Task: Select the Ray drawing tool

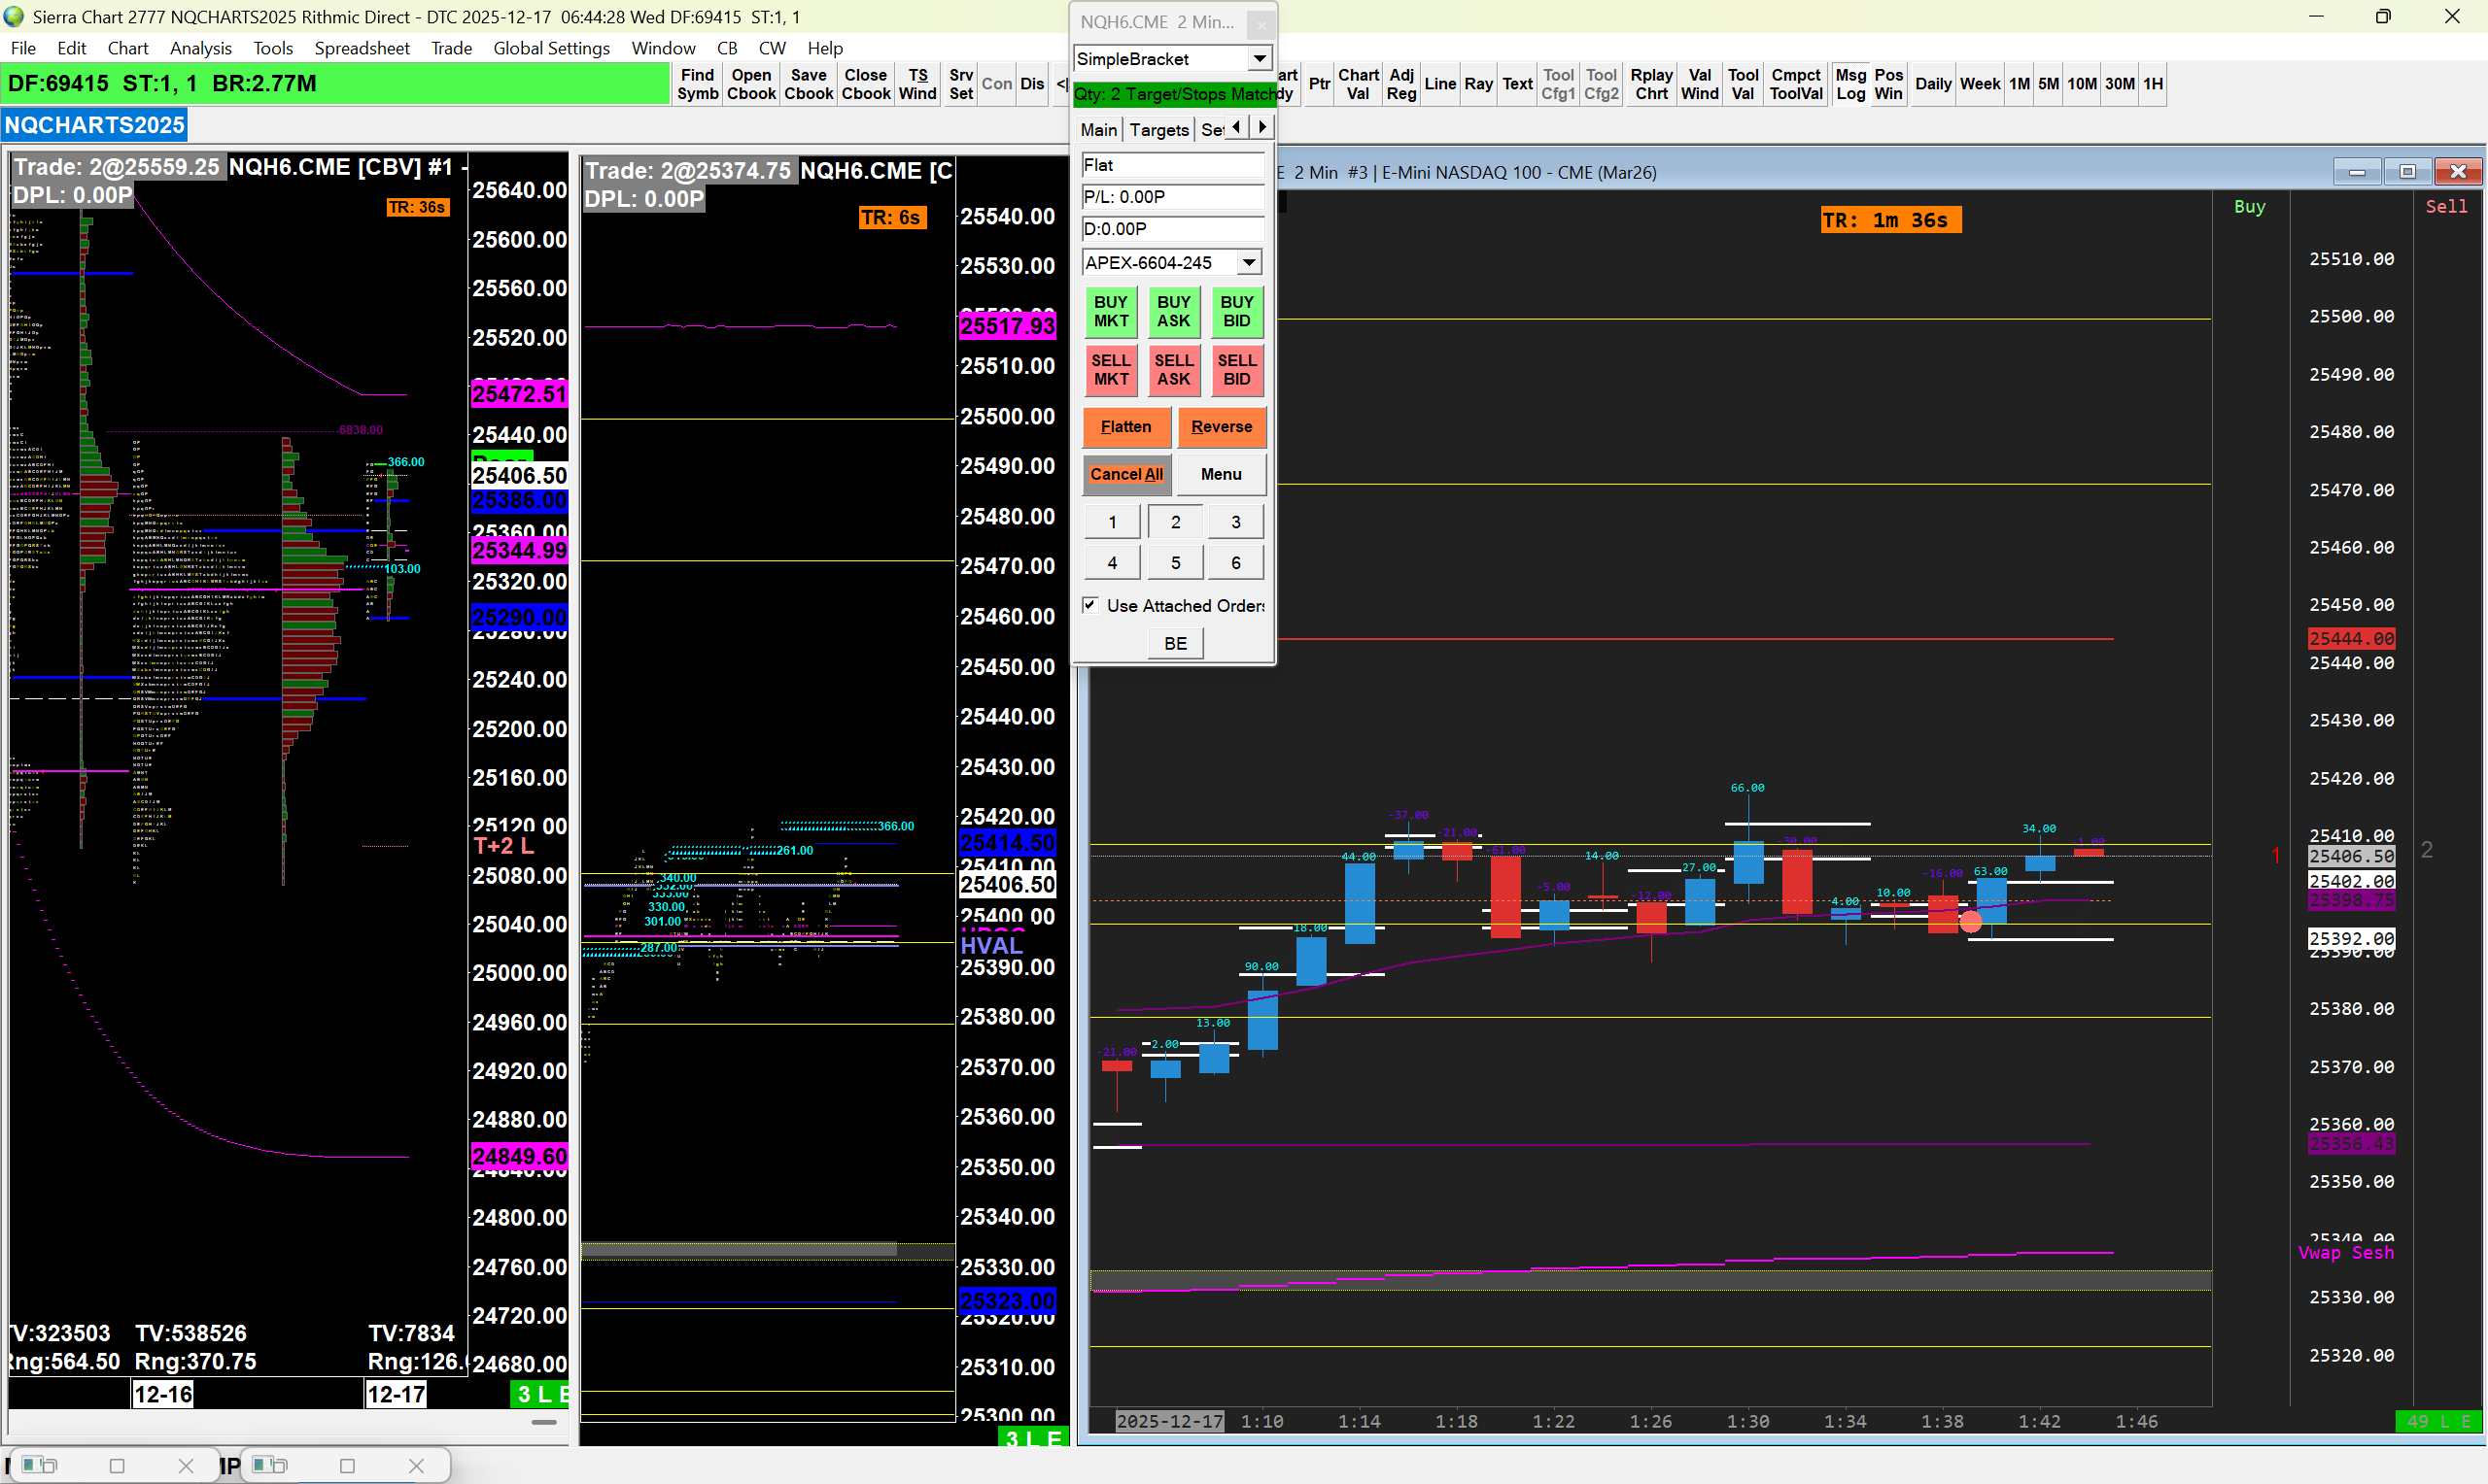Action: click(1477, 84)
